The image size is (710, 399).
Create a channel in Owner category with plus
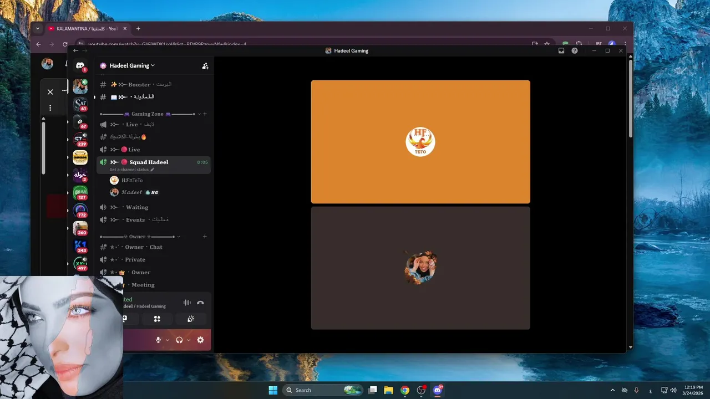(x=205, y=237)
